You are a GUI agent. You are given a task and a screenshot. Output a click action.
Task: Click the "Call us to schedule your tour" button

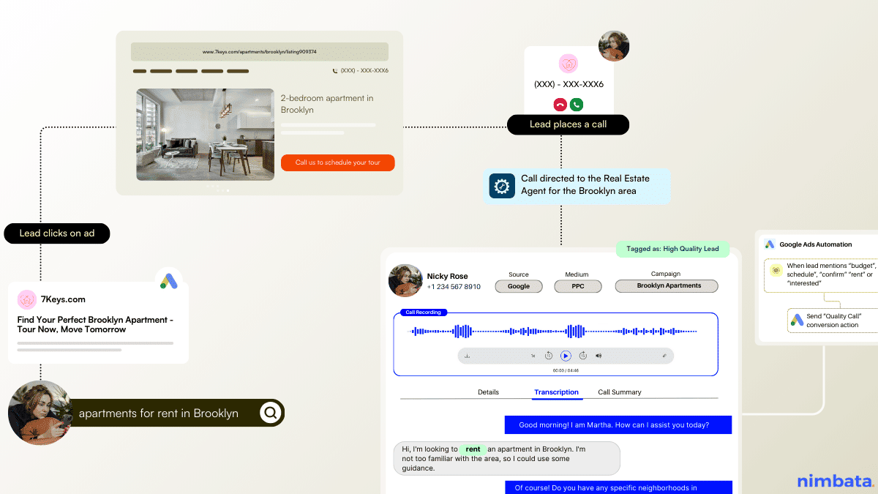[337, 162]
